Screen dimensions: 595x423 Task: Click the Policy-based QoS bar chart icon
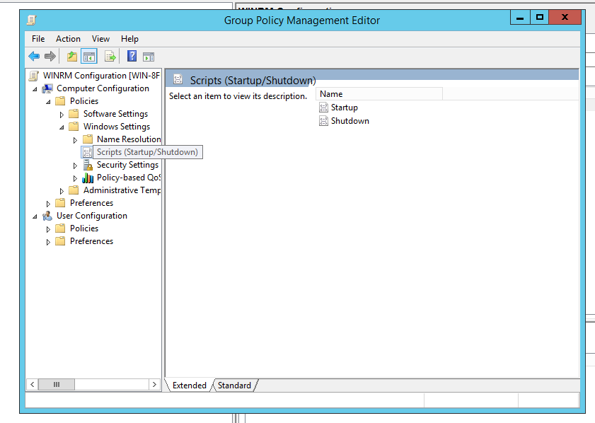click(88, 178)
